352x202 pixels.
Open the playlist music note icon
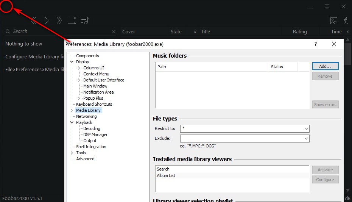[85, 20]
